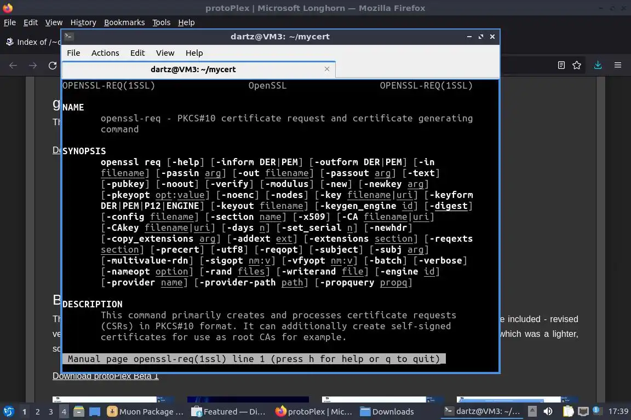
Task: Click the '-provider-path' option text
Action: [237, 283]
